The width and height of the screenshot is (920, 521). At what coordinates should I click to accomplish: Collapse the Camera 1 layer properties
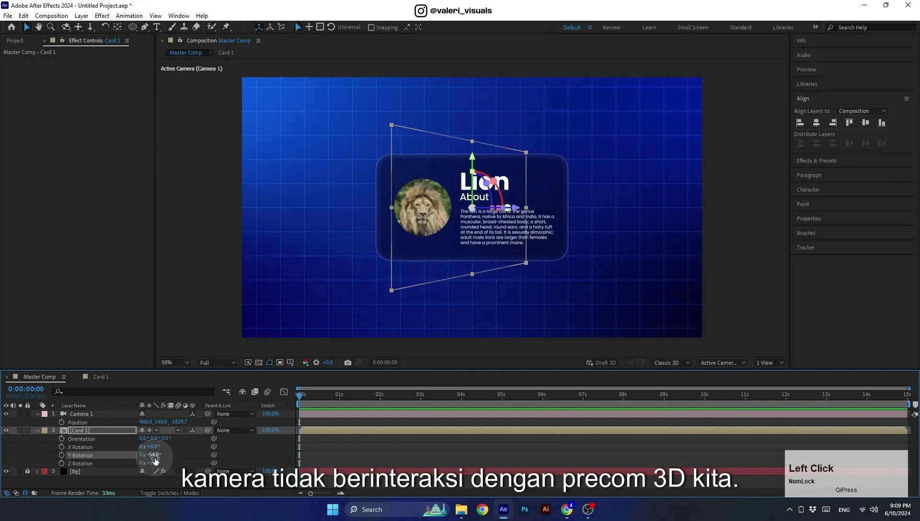coord(38,414)
